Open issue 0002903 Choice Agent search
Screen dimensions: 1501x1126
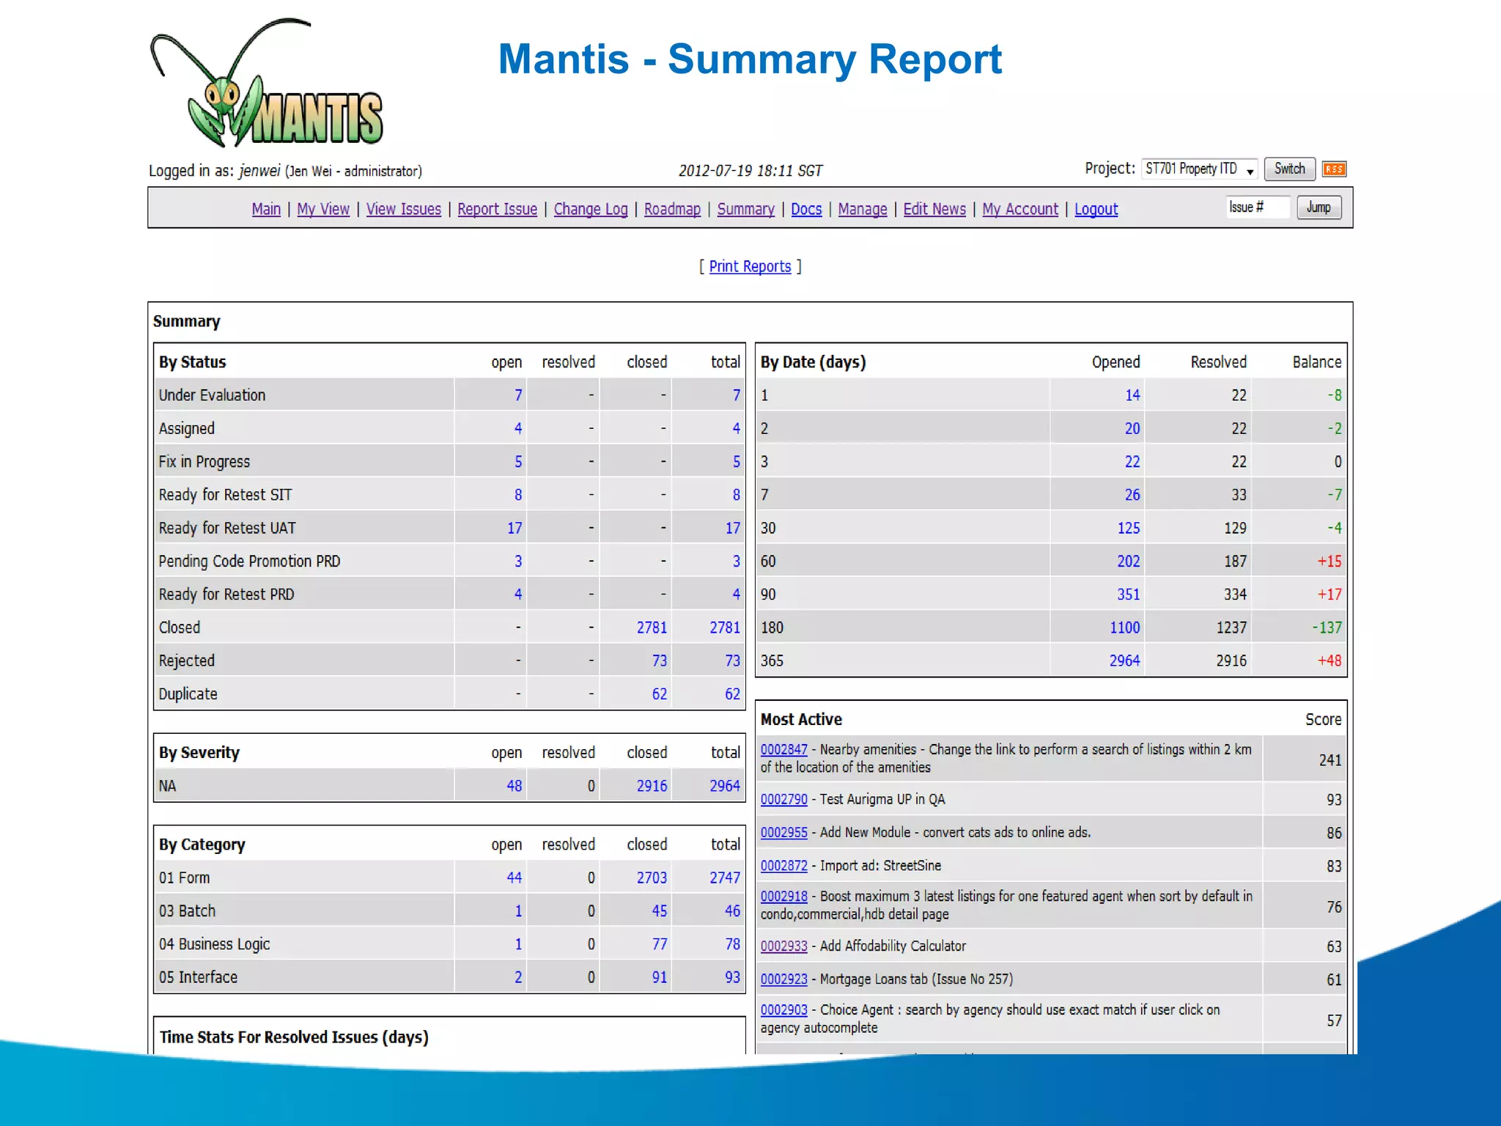point(783,1009)
